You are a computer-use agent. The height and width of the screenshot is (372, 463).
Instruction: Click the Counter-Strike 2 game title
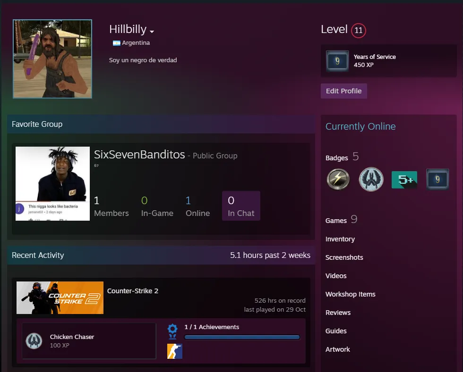[x=133, y=291]
